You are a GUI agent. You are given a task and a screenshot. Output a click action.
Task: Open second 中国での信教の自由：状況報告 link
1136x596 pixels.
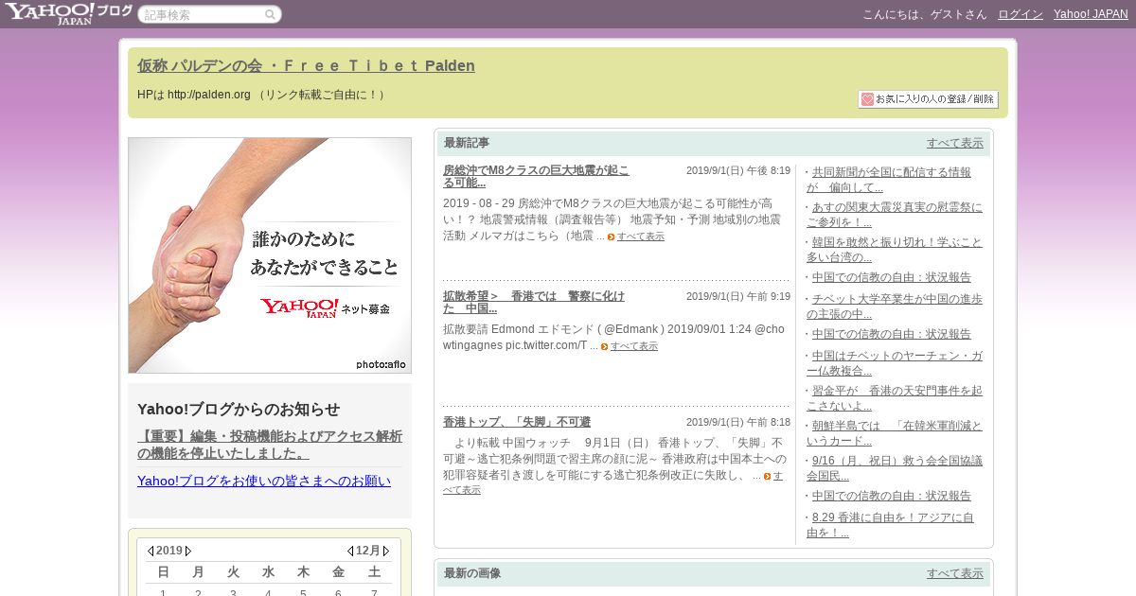892,335
